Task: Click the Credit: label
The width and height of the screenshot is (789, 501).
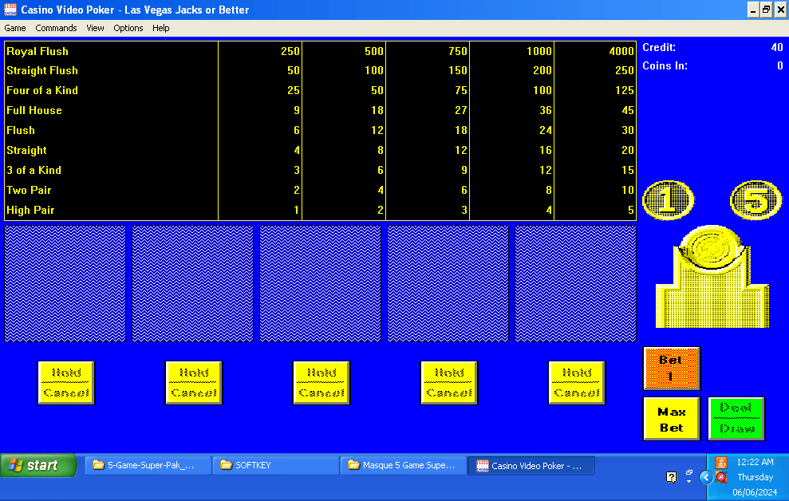Action: (659, 48)
